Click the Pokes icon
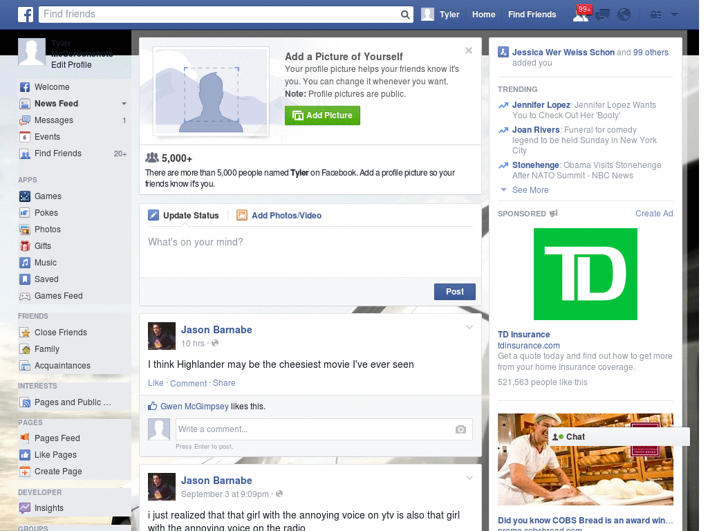Screen dimensions: 708x531 (25, 213)
